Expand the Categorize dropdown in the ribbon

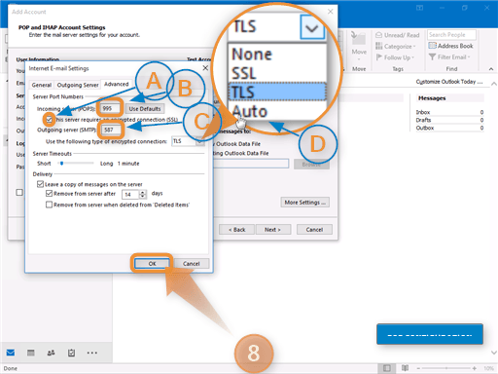pyautogui.click(x=395, y=47)
